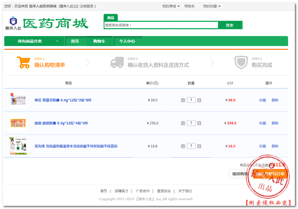298x209 pixels.
Task: Expand the 我的收藏 dropdown
Action: [211, 6]
